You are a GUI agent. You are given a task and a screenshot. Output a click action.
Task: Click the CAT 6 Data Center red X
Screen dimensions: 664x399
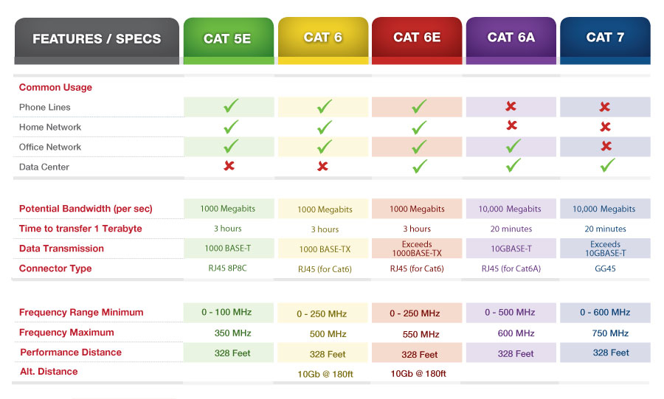click(323, 166)
